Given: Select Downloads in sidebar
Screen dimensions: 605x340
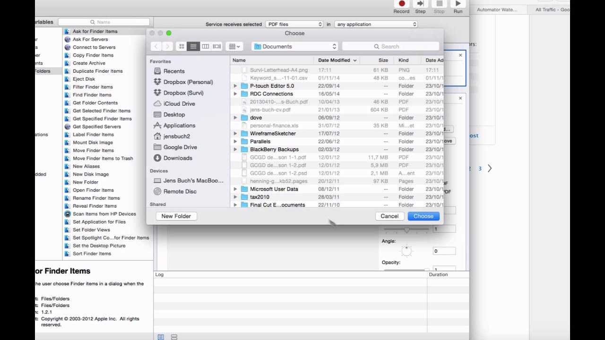Looking at the screenshot, I should tap(173, 158).
